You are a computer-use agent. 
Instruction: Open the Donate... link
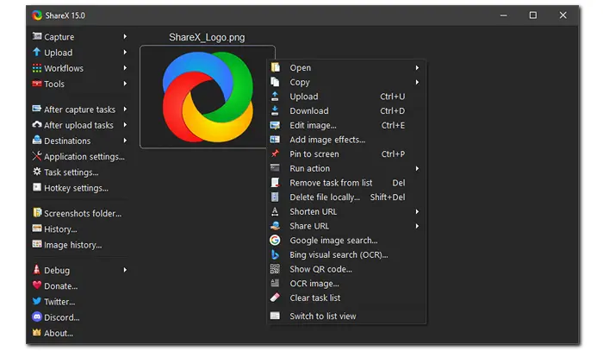[x=61, y=286]
